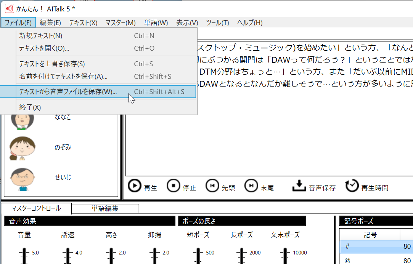The image size is (413, 264).
Task: Open the ファイル(F) menu
Action: point(18,22)
